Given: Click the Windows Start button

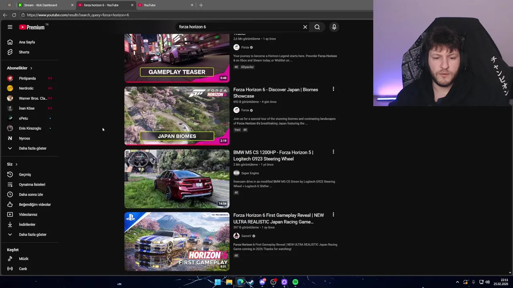Looking at the screenshot, I should pyautogui.click(x=218, y=282).
